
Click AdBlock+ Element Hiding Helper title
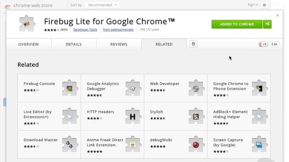pyautogui.click(x=230, y=114)
